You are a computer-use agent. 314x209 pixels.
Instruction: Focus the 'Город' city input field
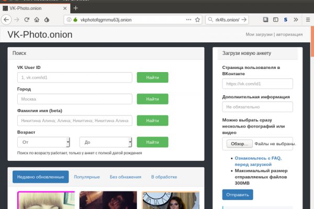pyautogui.click(x=75, y=99)
